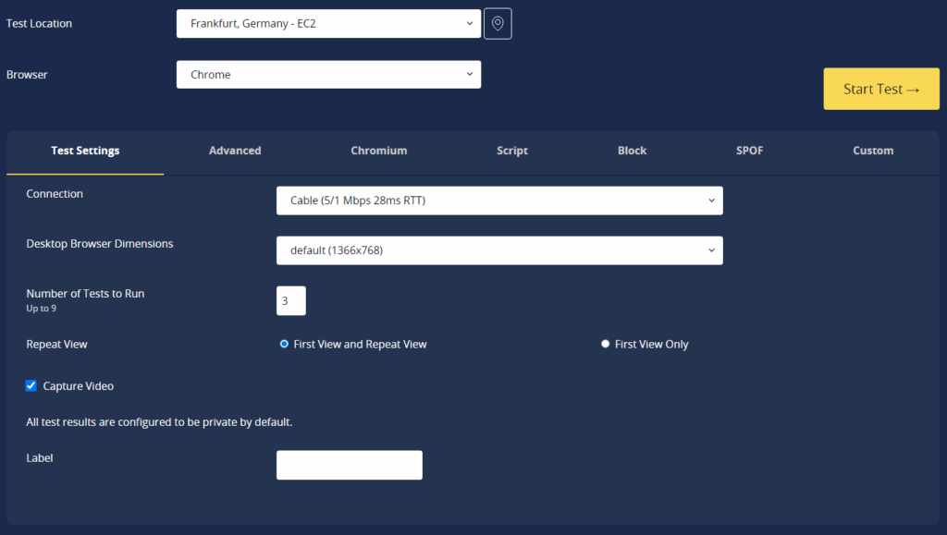
Task: Click the map pin location icon
Action: tap(497, 23)
